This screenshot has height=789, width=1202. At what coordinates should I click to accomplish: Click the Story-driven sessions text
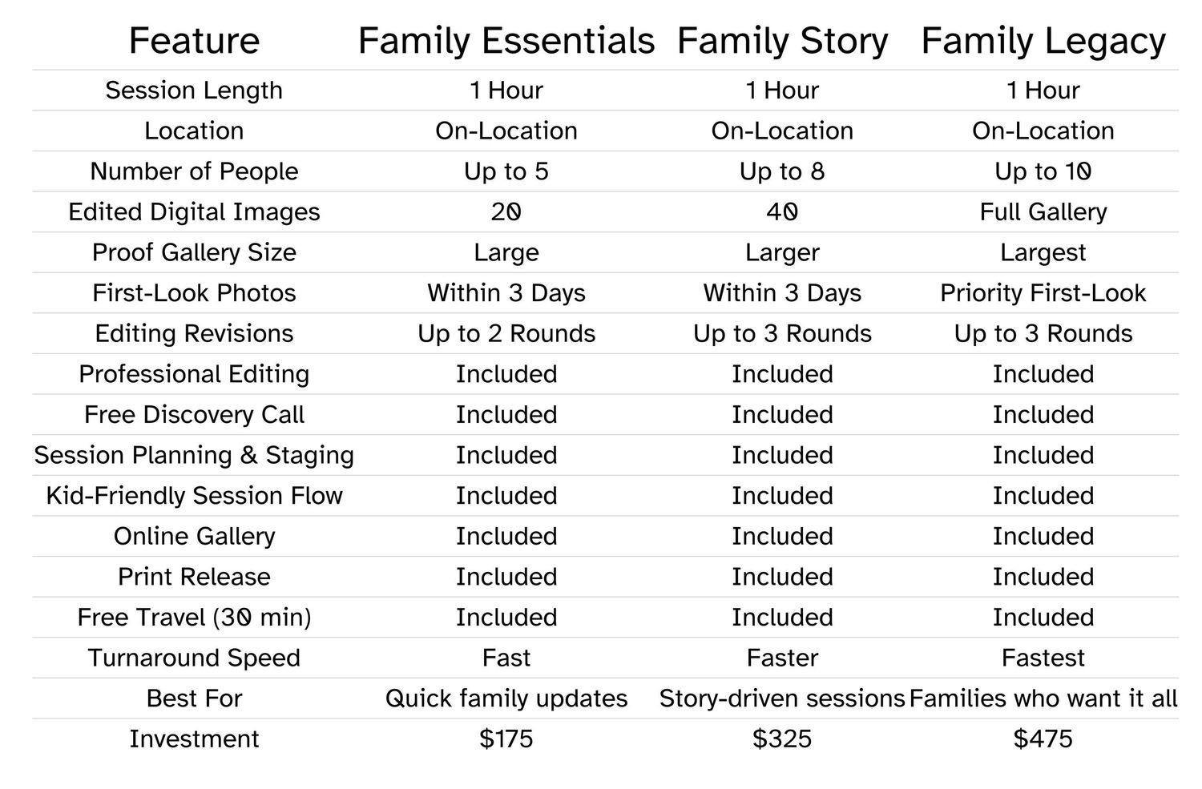point(782,698)
